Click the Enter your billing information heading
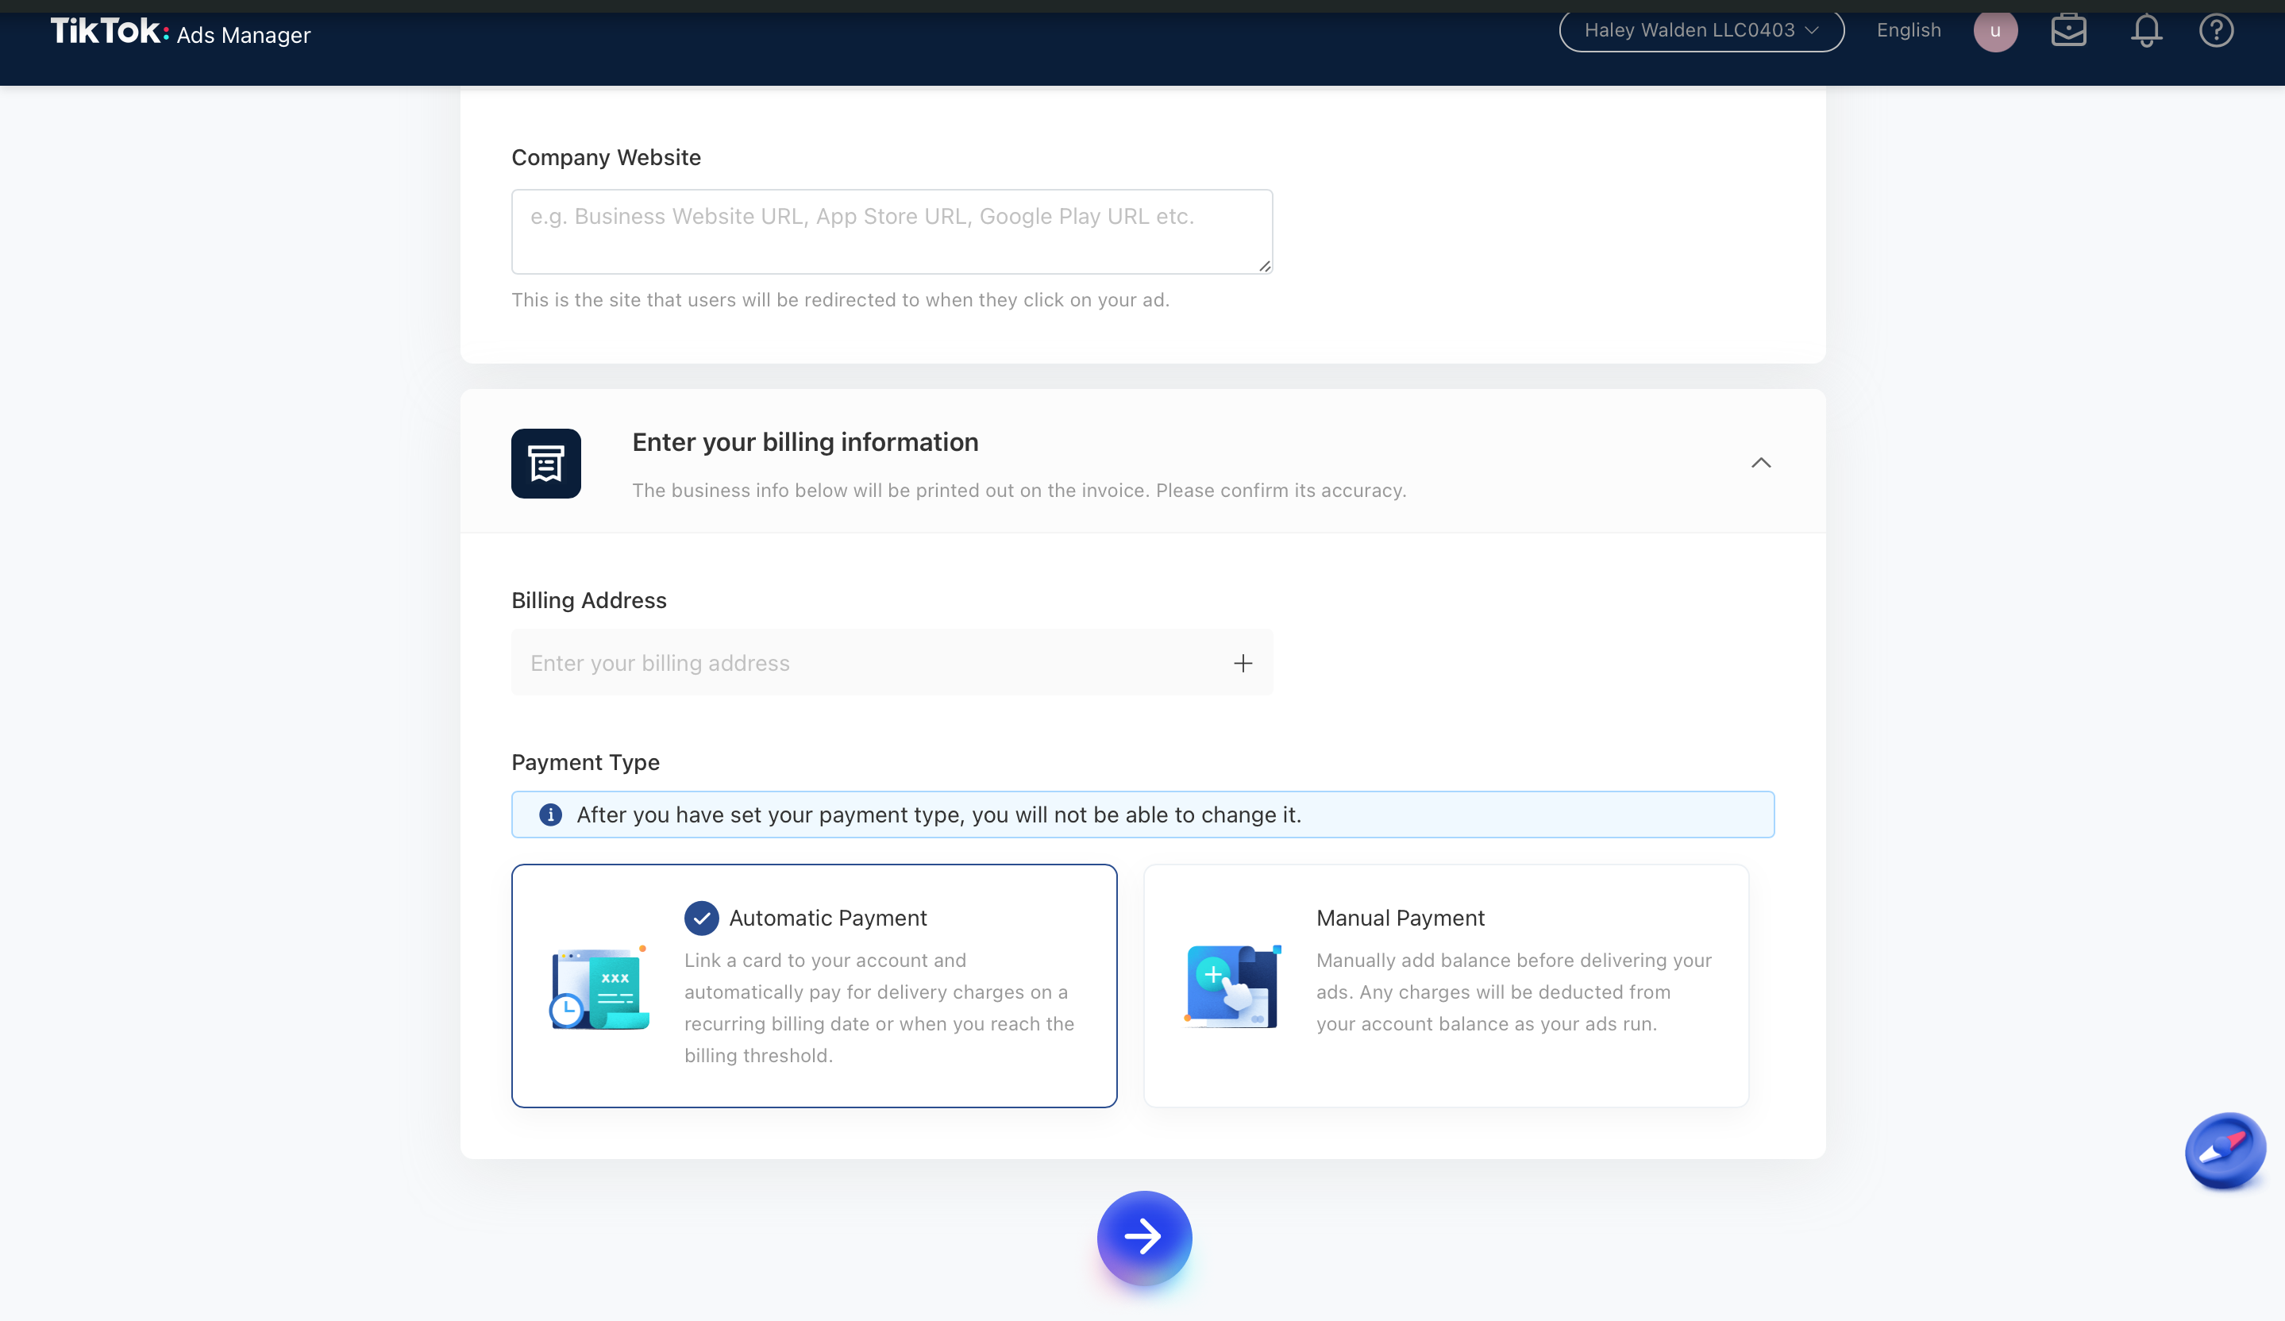The height and width of the screenshot is (1321, 2285). coord(804,442)
